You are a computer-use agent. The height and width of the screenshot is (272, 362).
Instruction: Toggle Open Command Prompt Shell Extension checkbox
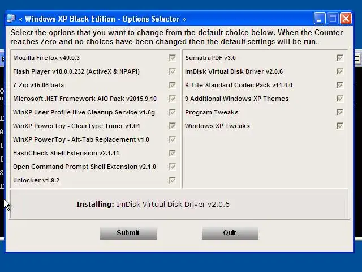172,167
